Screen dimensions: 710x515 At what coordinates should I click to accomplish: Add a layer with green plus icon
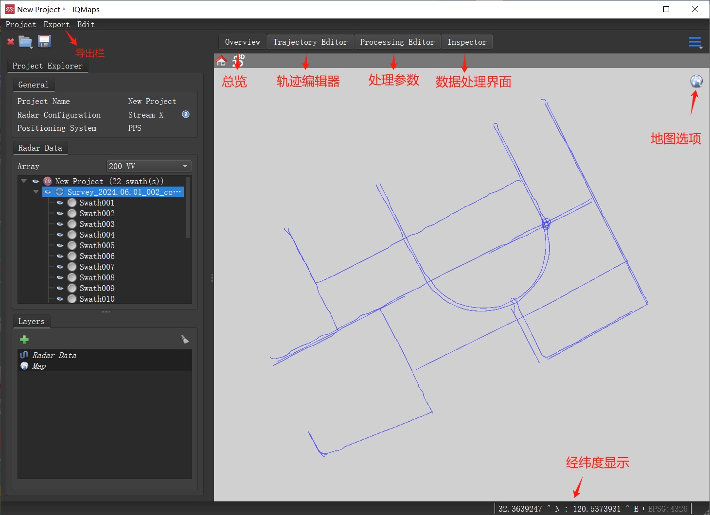[24, 340]
